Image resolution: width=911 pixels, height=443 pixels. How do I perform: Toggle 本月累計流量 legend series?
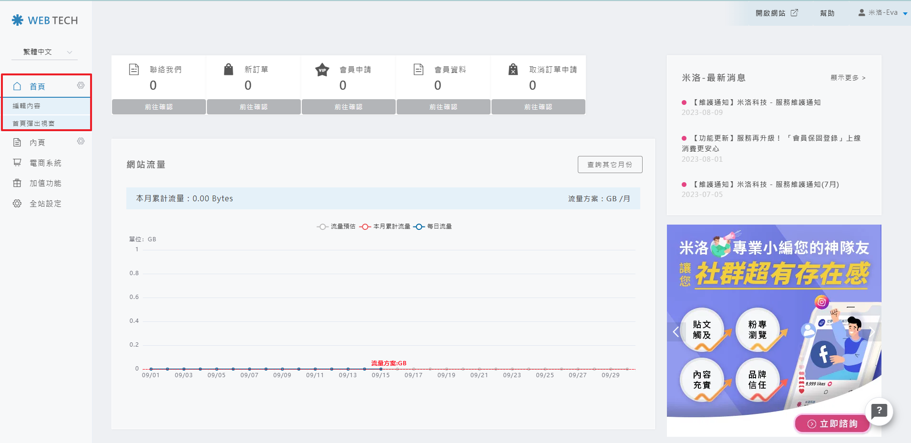(385, 227)
